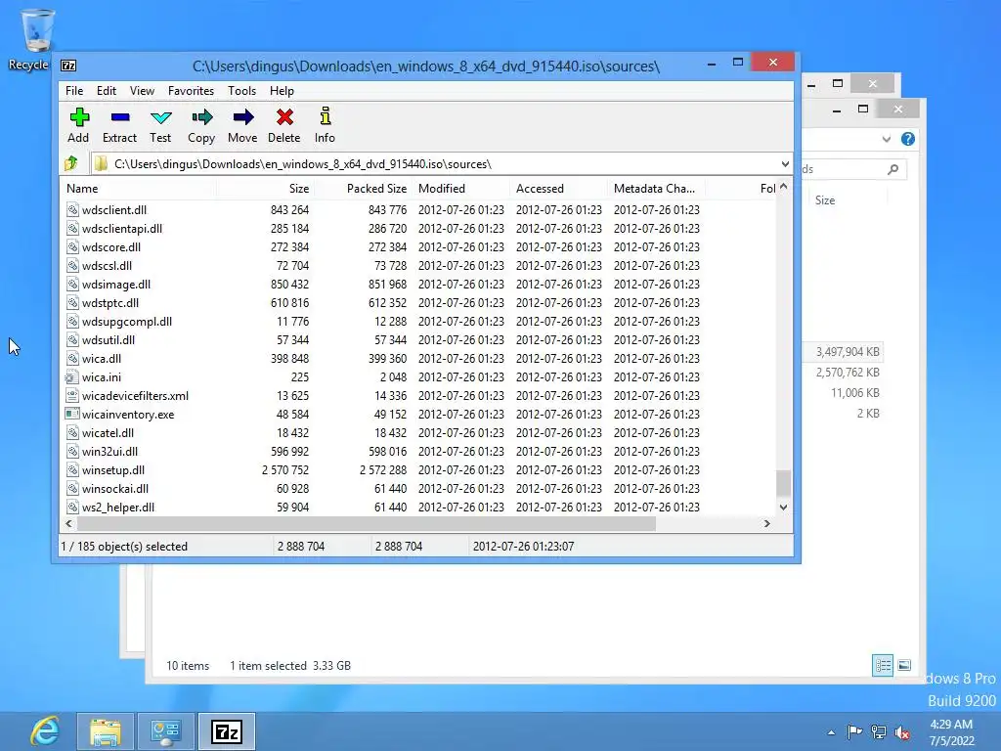Click the muted volume tray icon
Viewport: 1001px width, 751px height.
point(902,731)
